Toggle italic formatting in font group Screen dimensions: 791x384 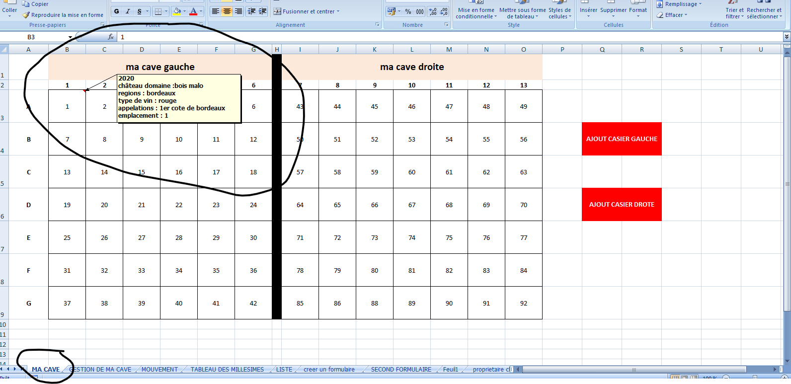click(x=128, y=11)
